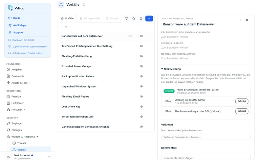
Task: Click the circled check icon in toolbar
Action: point(141,19)
